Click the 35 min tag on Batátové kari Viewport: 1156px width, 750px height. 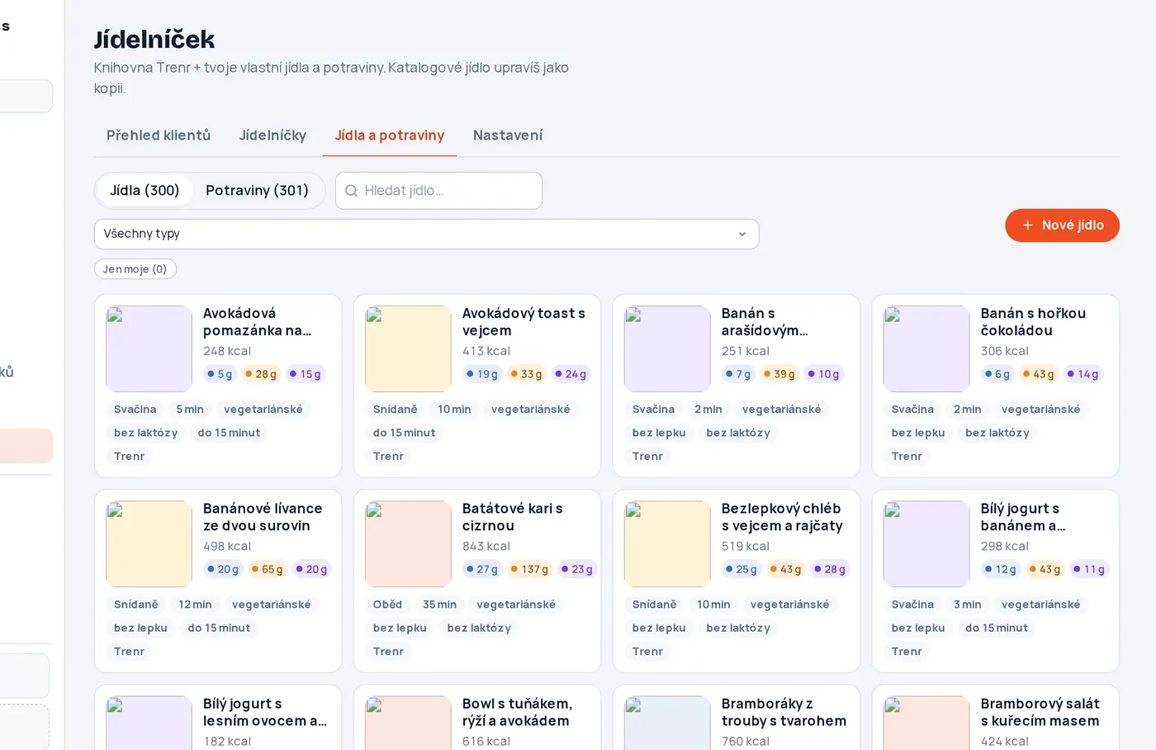click(x=439, y=605)
